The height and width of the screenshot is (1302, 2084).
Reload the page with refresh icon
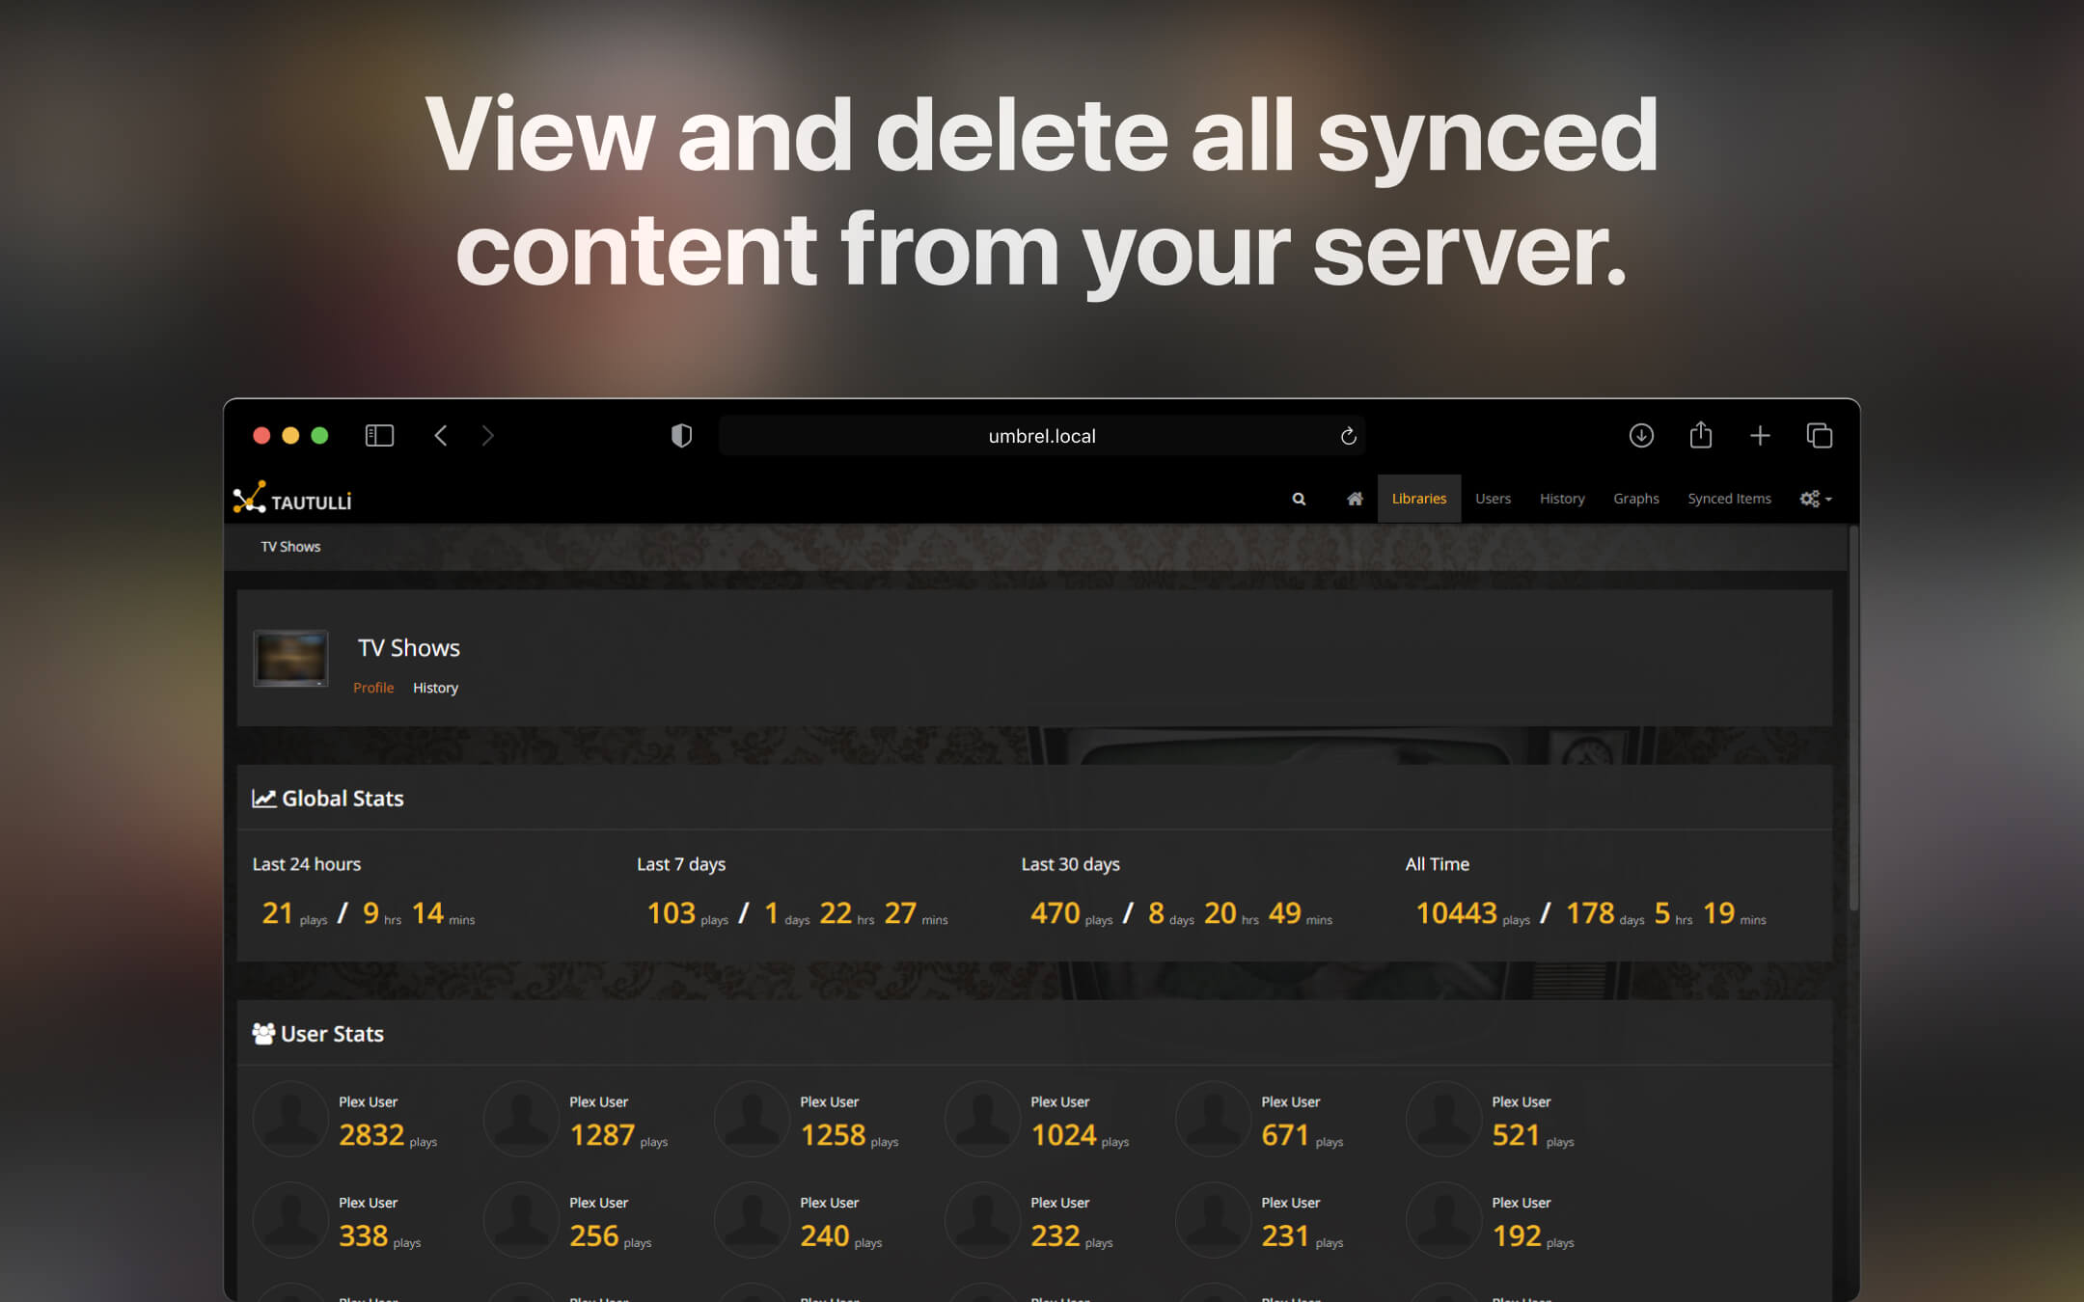coord(1348,436)
